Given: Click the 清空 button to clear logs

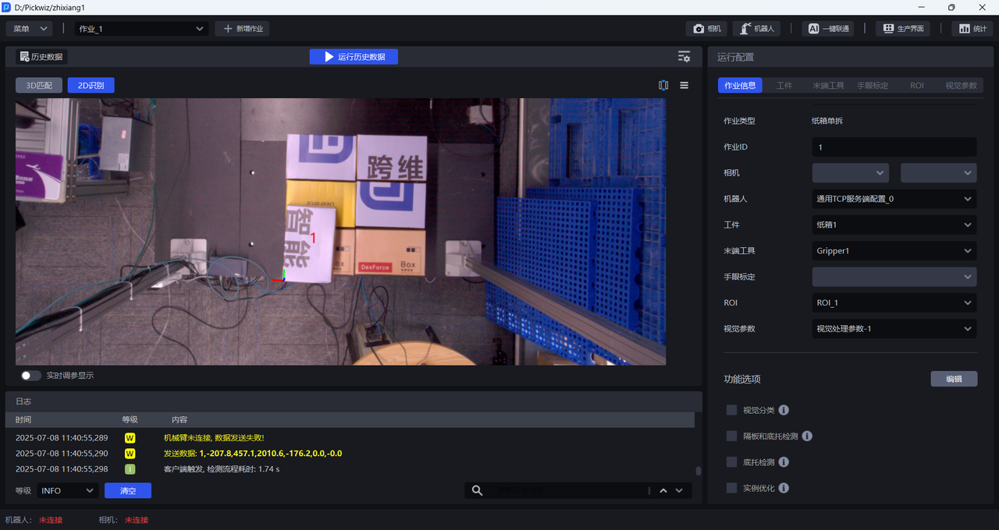Looking at the screenshot, I should point(127,491).
